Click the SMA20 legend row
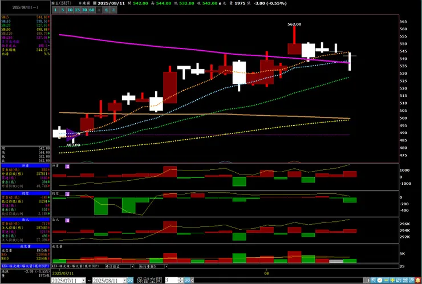422x284 pixels. [25, 25]
